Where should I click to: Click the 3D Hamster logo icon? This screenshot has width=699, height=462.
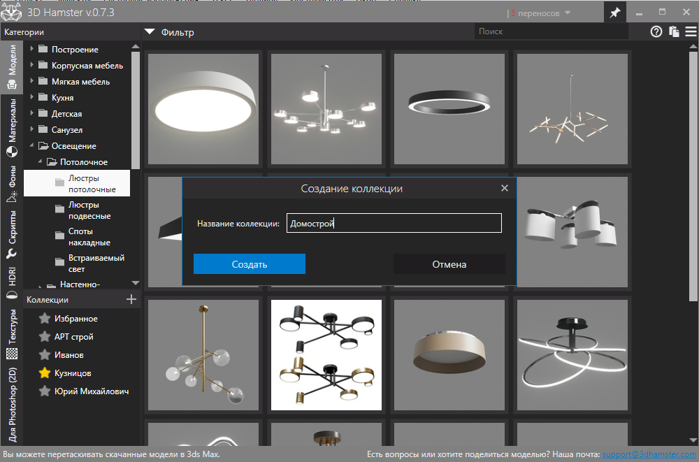coord(11,12)
